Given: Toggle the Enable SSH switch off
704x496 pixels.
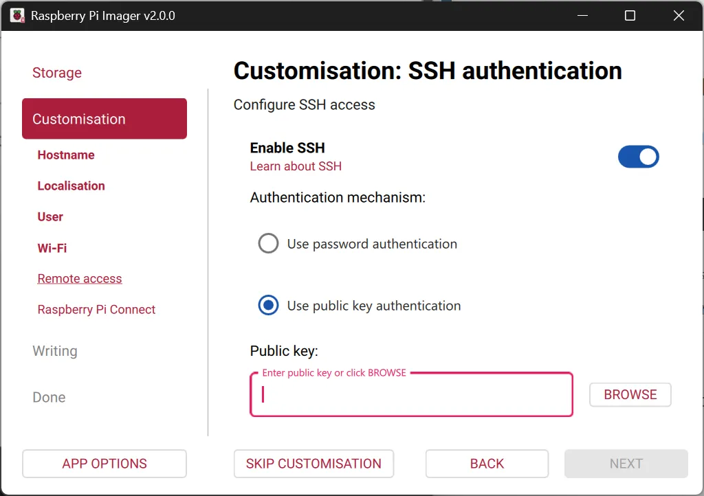Looking at the screenshot, I should click(638, 157).
